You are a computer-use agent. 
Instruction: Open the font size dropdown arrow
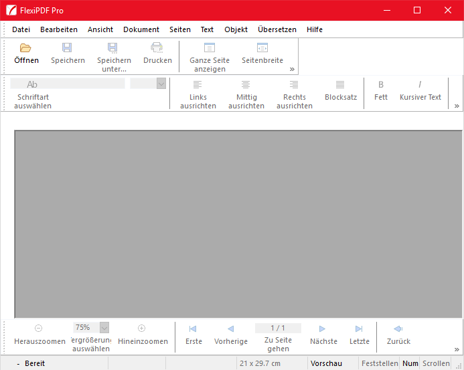(x=161, y=84)
